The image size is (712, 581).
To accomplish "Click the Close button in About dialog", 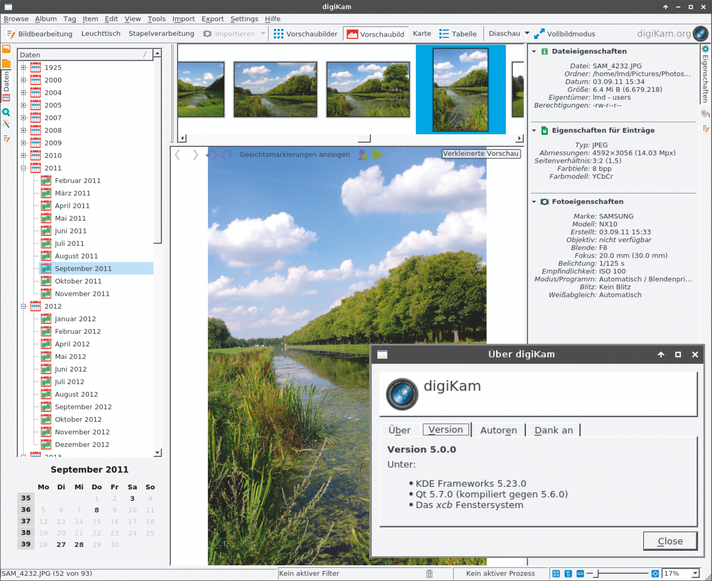I will tap(670, 541).
